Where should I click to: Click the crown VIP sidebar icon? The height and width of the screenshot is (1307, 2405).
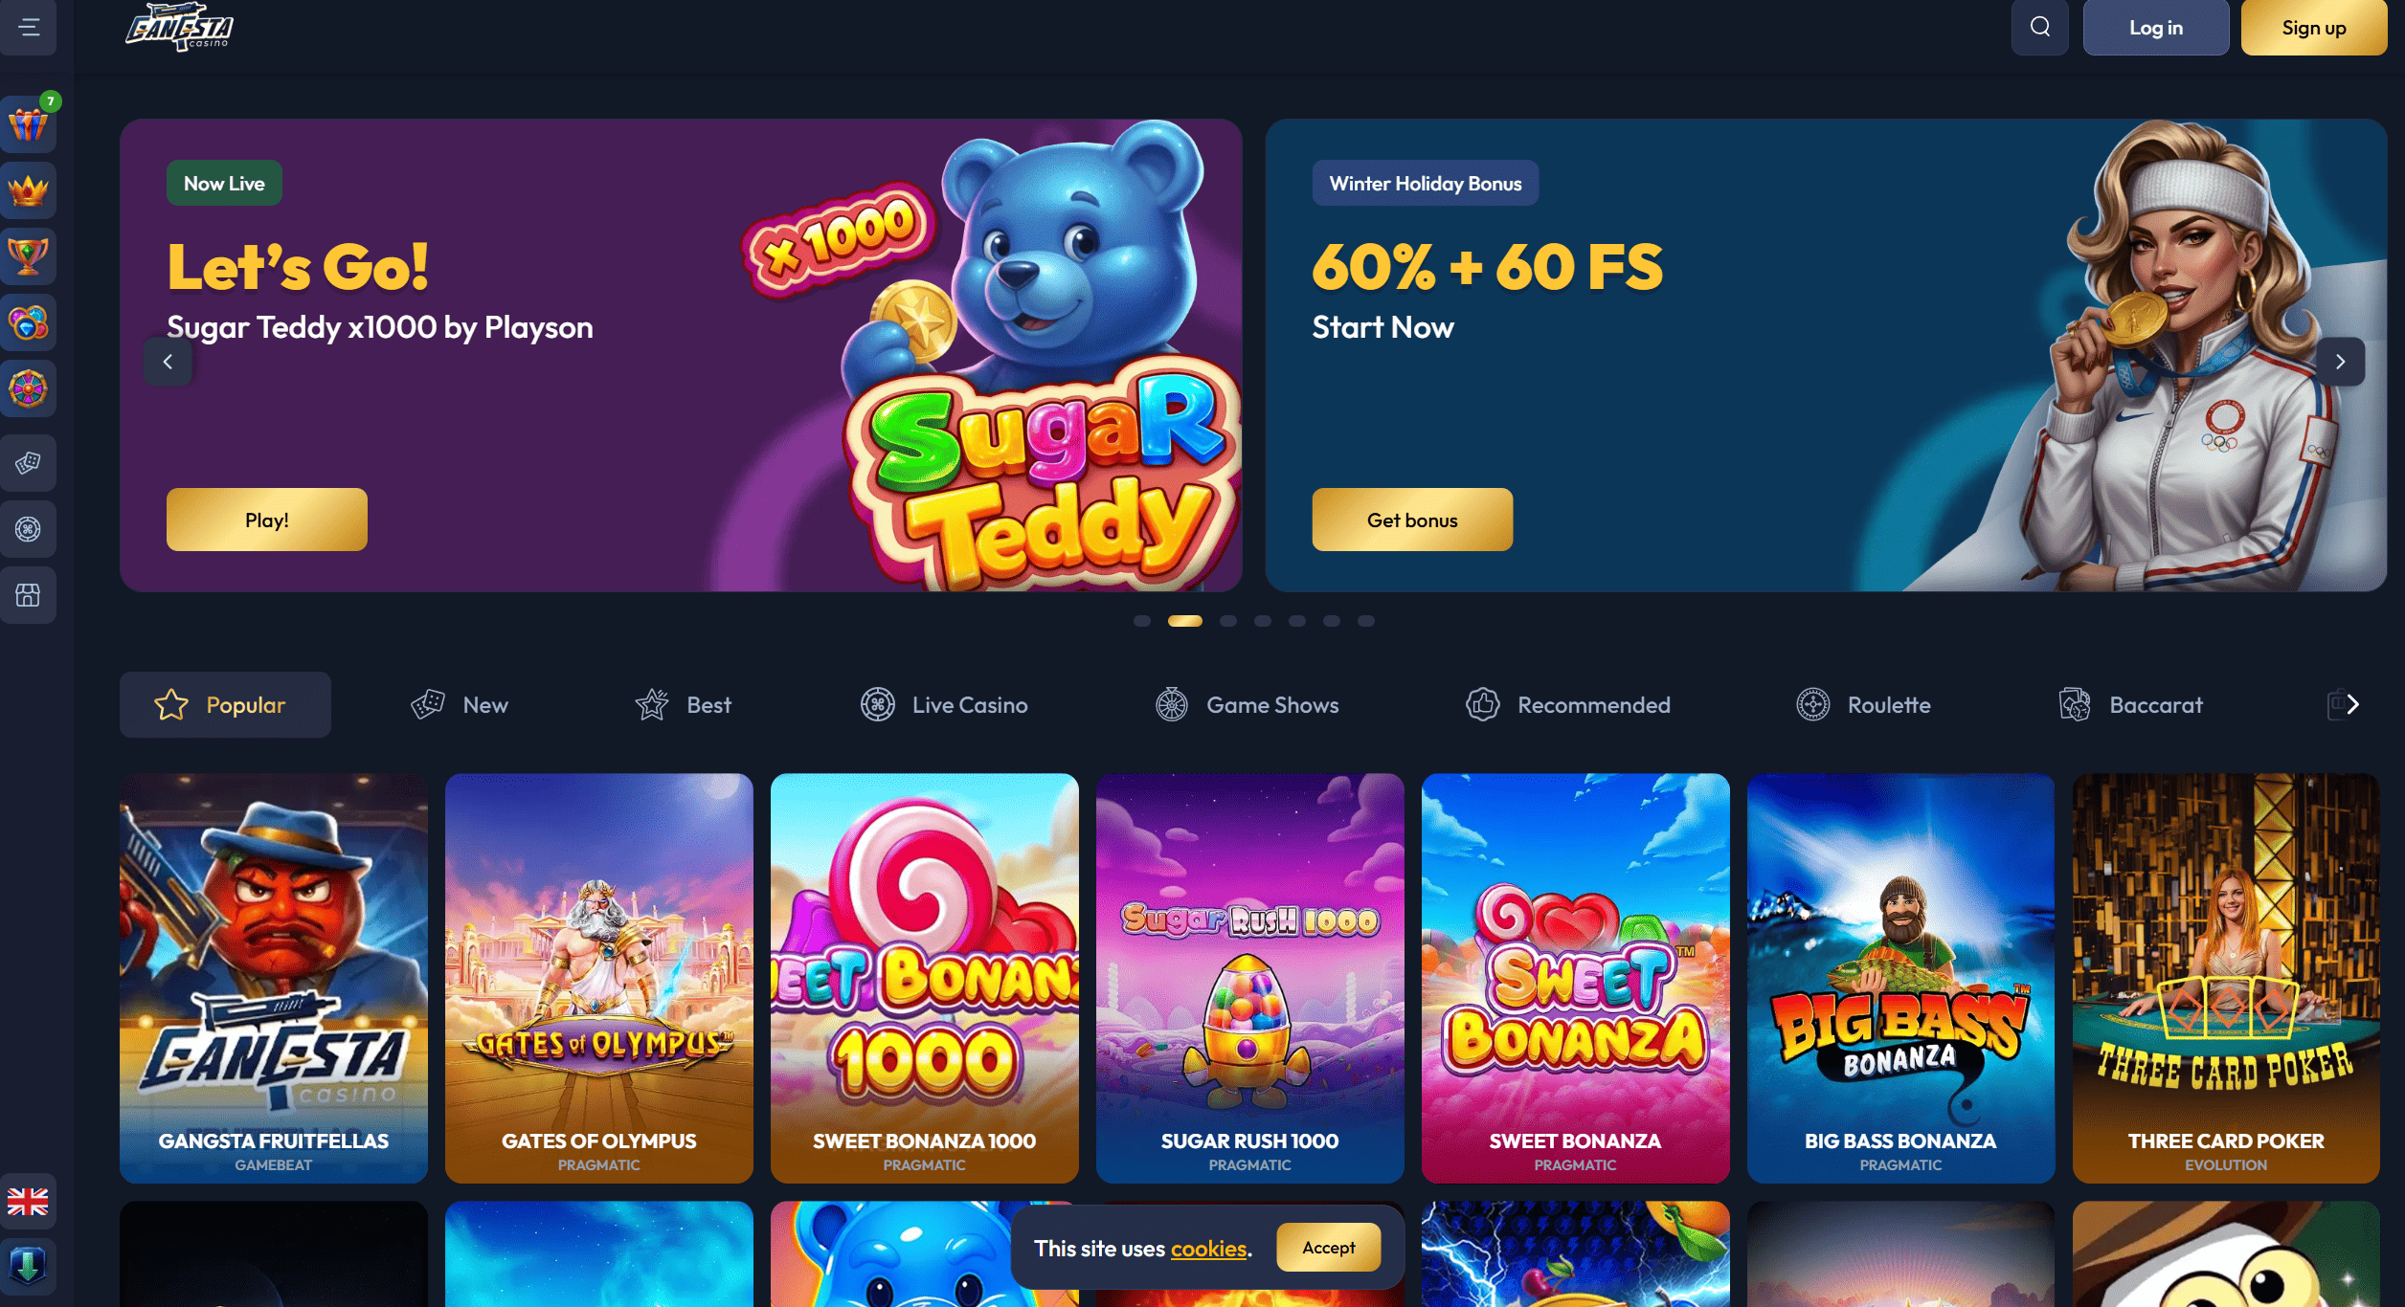(28, 190)
